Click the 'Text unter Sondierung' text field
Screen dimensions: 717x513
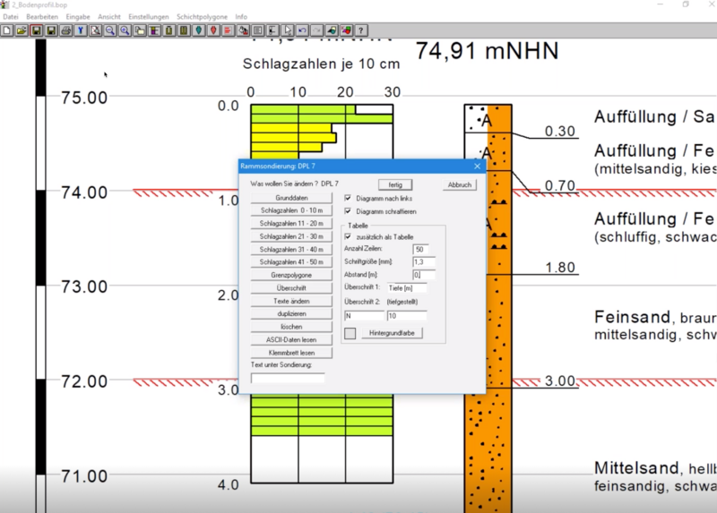[x=288, y=378]
